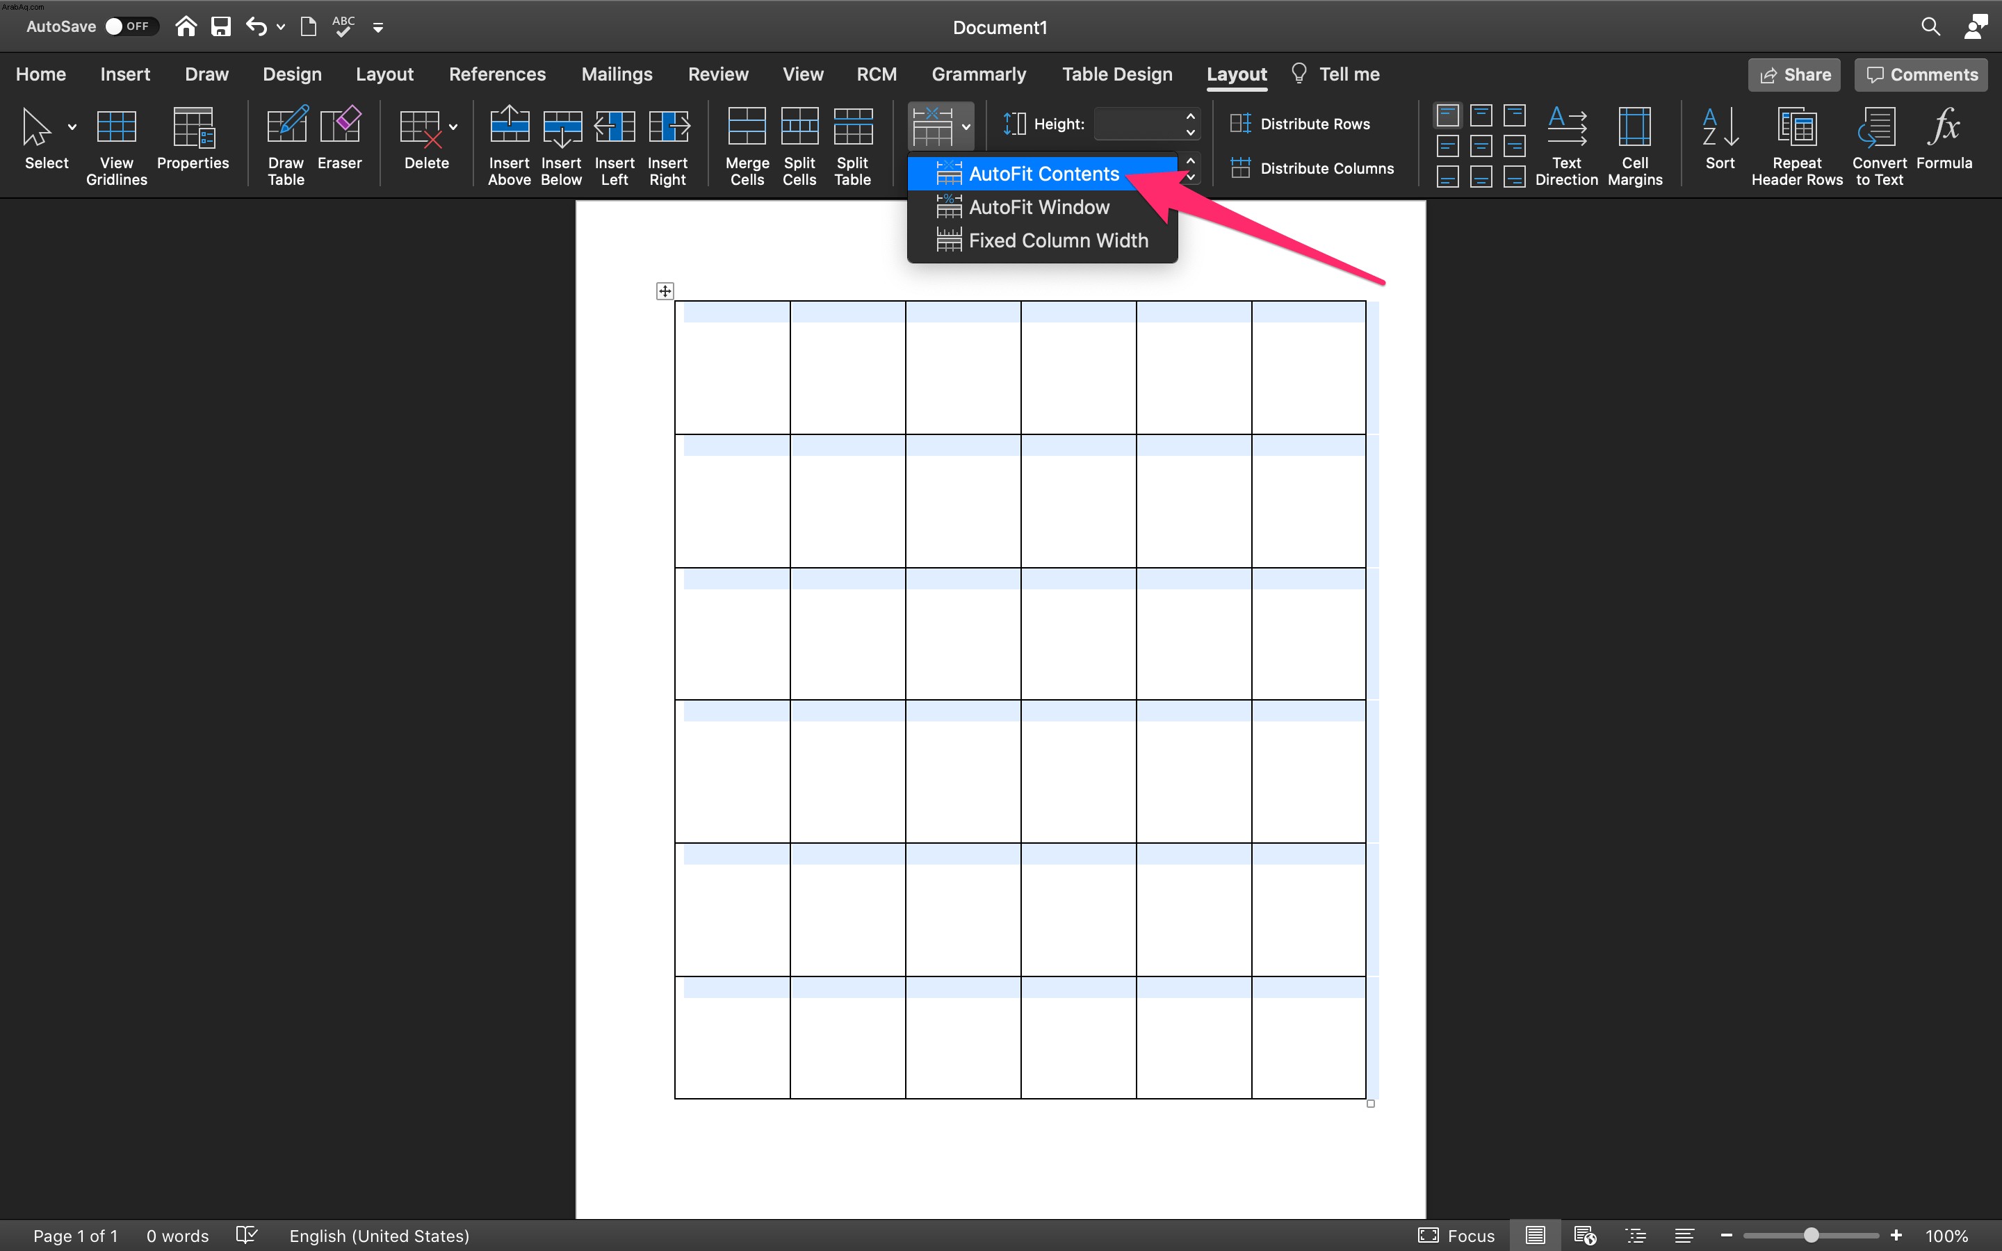Open the Grammarly tab
Image resolution: width=2002 pixels, height=1251 pixels.
979,74
